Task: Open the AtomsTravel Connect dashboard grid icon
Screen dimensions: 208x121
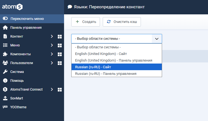Action: pyautogui.click(x=60, y=90)
